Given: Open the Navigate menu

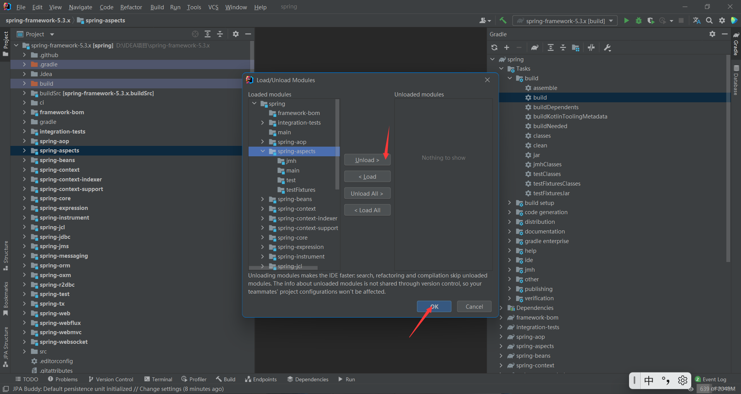Looking at the screenshot, I should (80, 7).
